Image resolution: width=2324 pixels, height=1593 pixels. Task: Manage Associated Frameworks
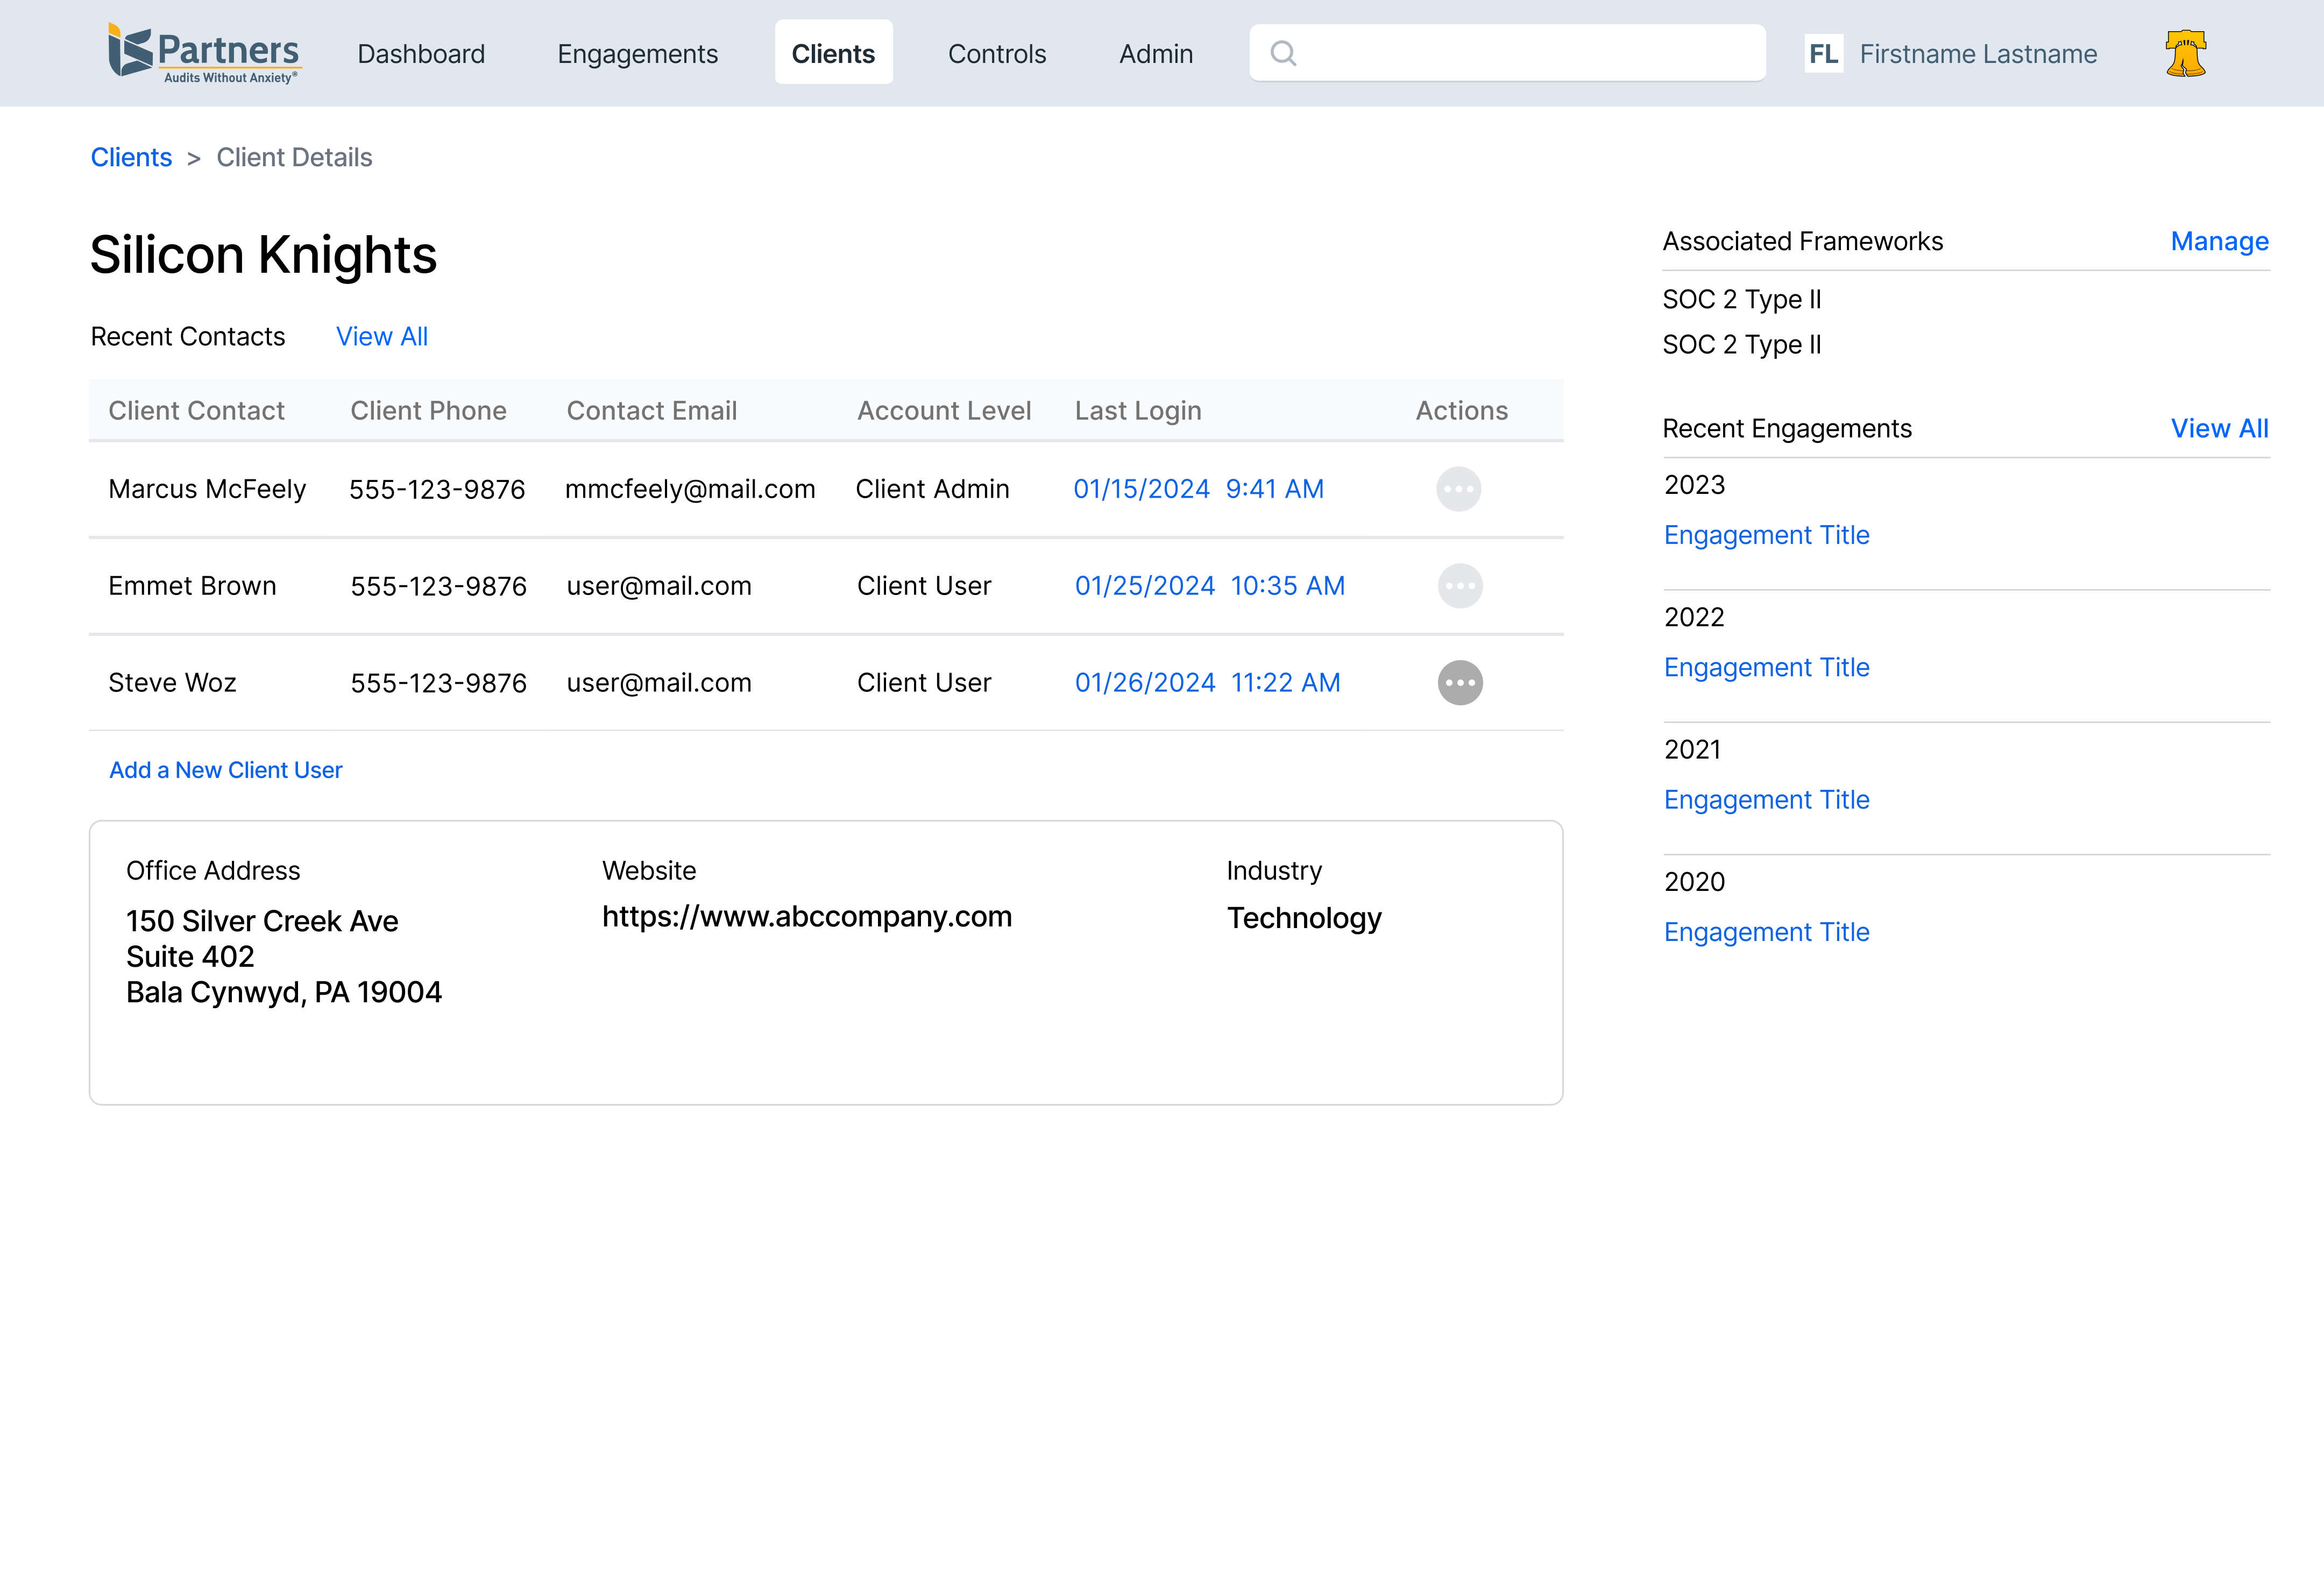pos(2219,242)
